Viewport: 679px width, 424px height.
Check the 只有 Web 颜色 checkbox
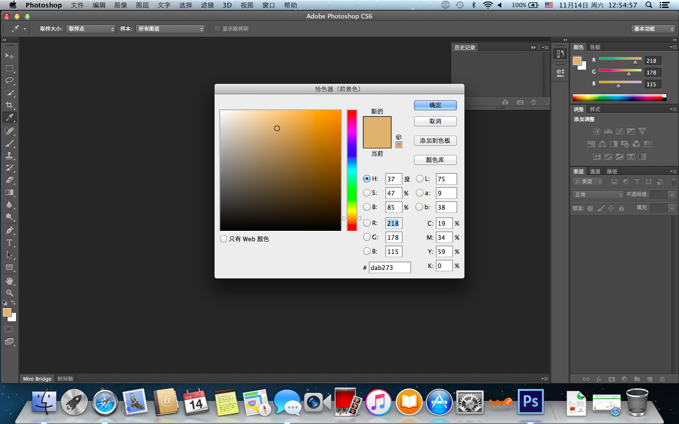click(x=224, y=239)
